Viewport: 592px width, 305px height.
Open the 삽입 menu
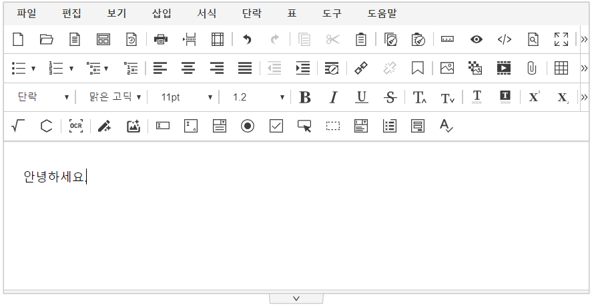click(x=162, y=13)
